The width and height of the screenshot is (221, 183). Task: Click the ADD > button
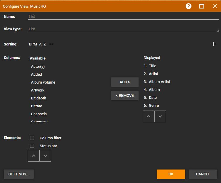(x=125, y=82)
